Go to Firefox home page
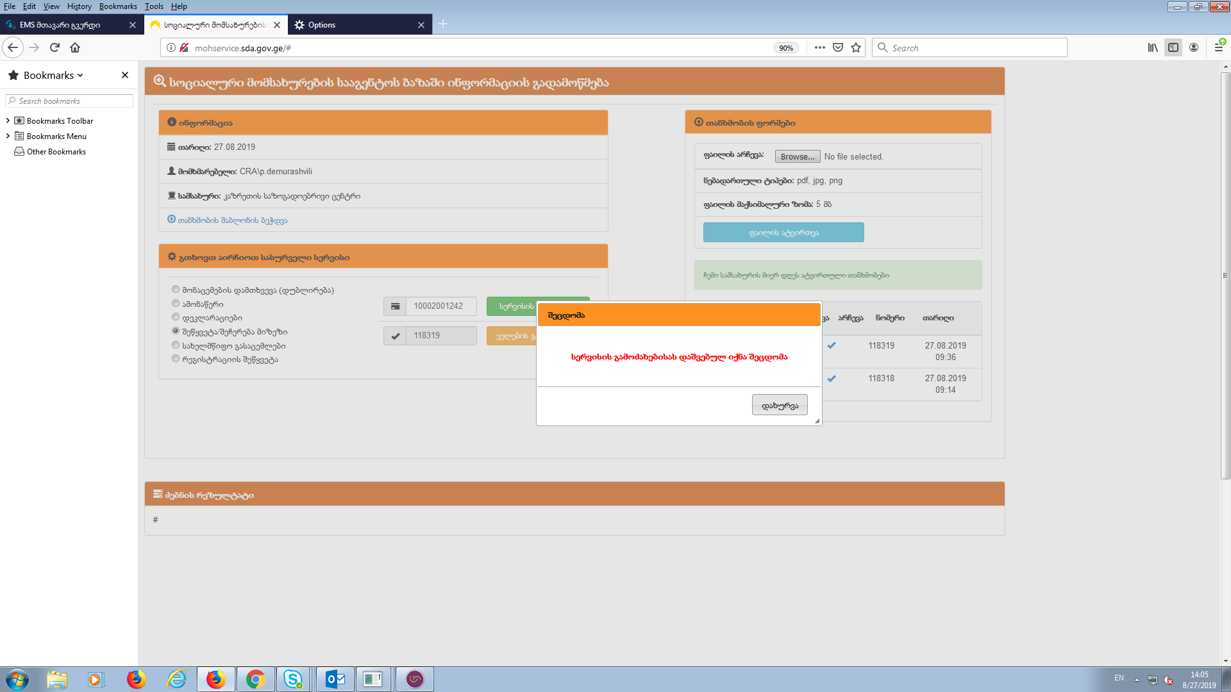The width and height of the screenshot is (1231, 692). (x=75, y=47)
